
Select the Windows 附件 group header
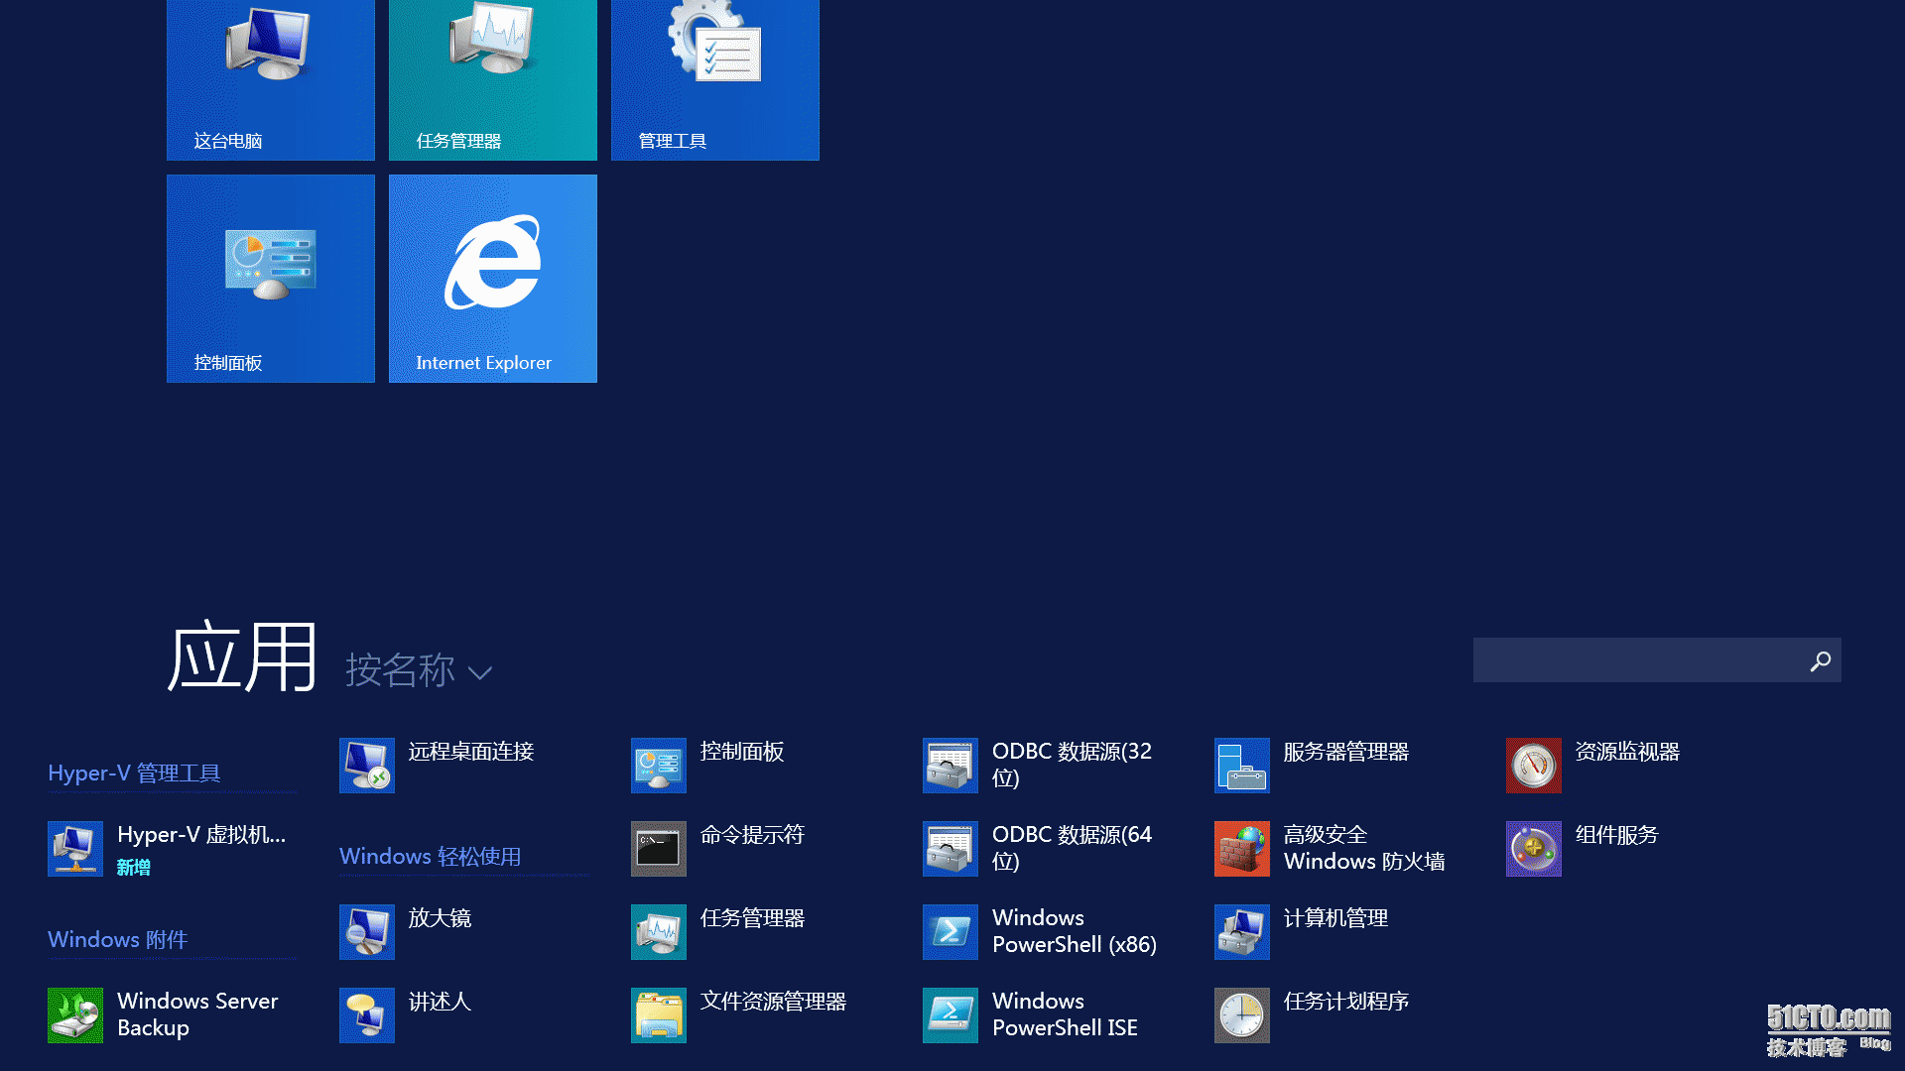pyautogui.click(x=117, y=939)
